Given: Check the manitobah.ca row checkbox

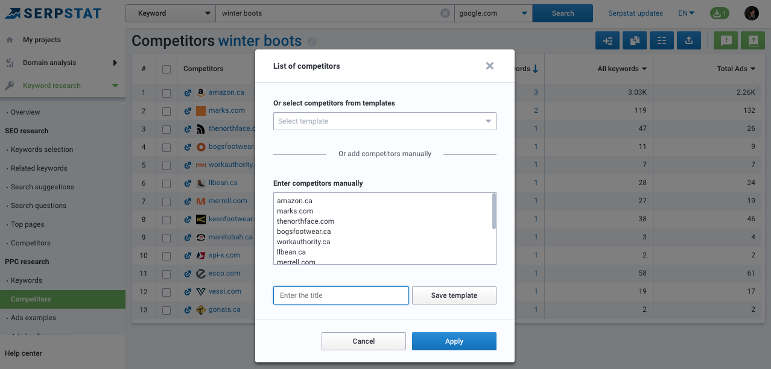Looking at the screenshot, I should click(167, 238).
